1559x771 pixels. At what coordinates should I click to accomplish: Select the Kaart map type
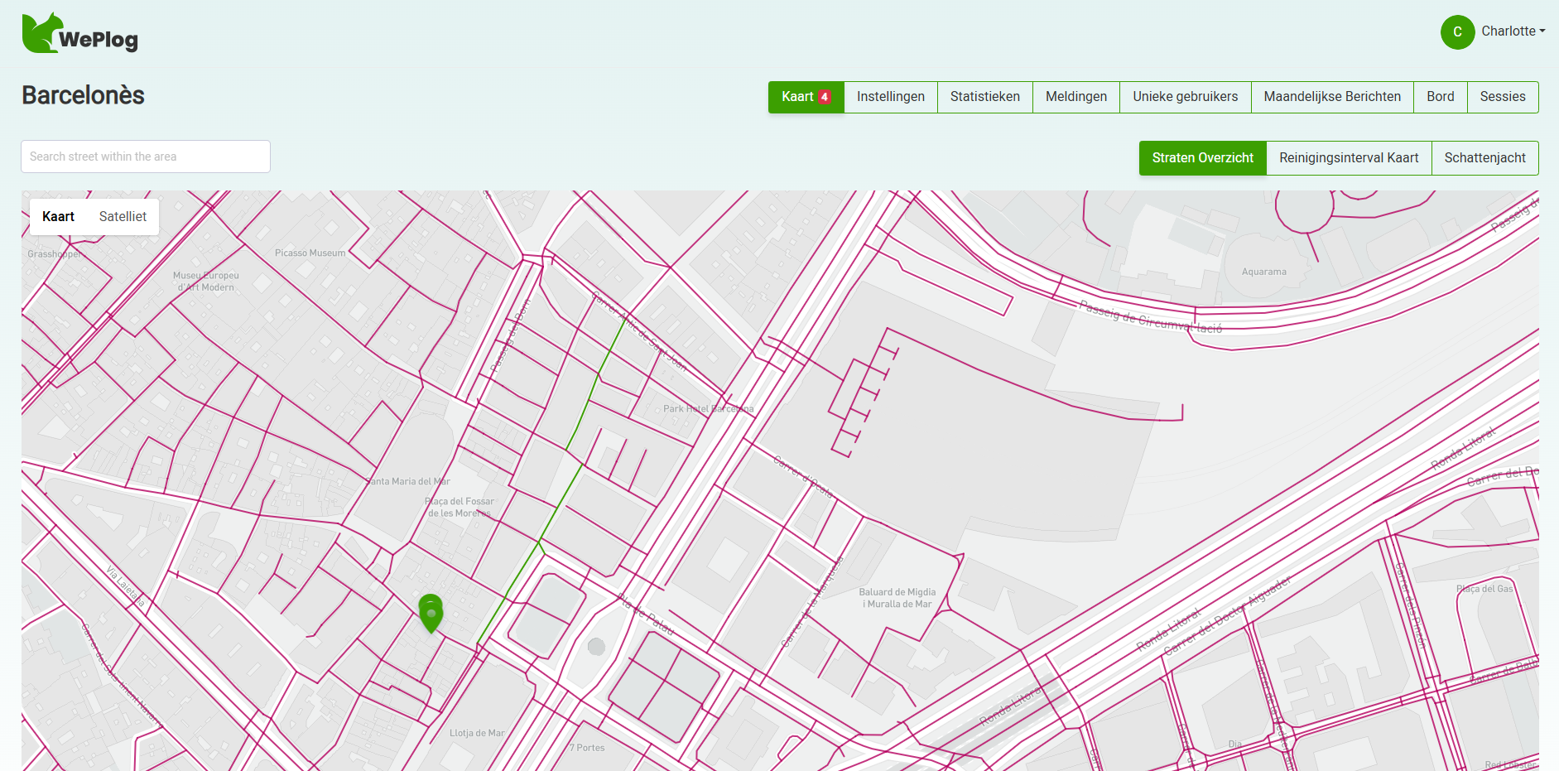58,217
